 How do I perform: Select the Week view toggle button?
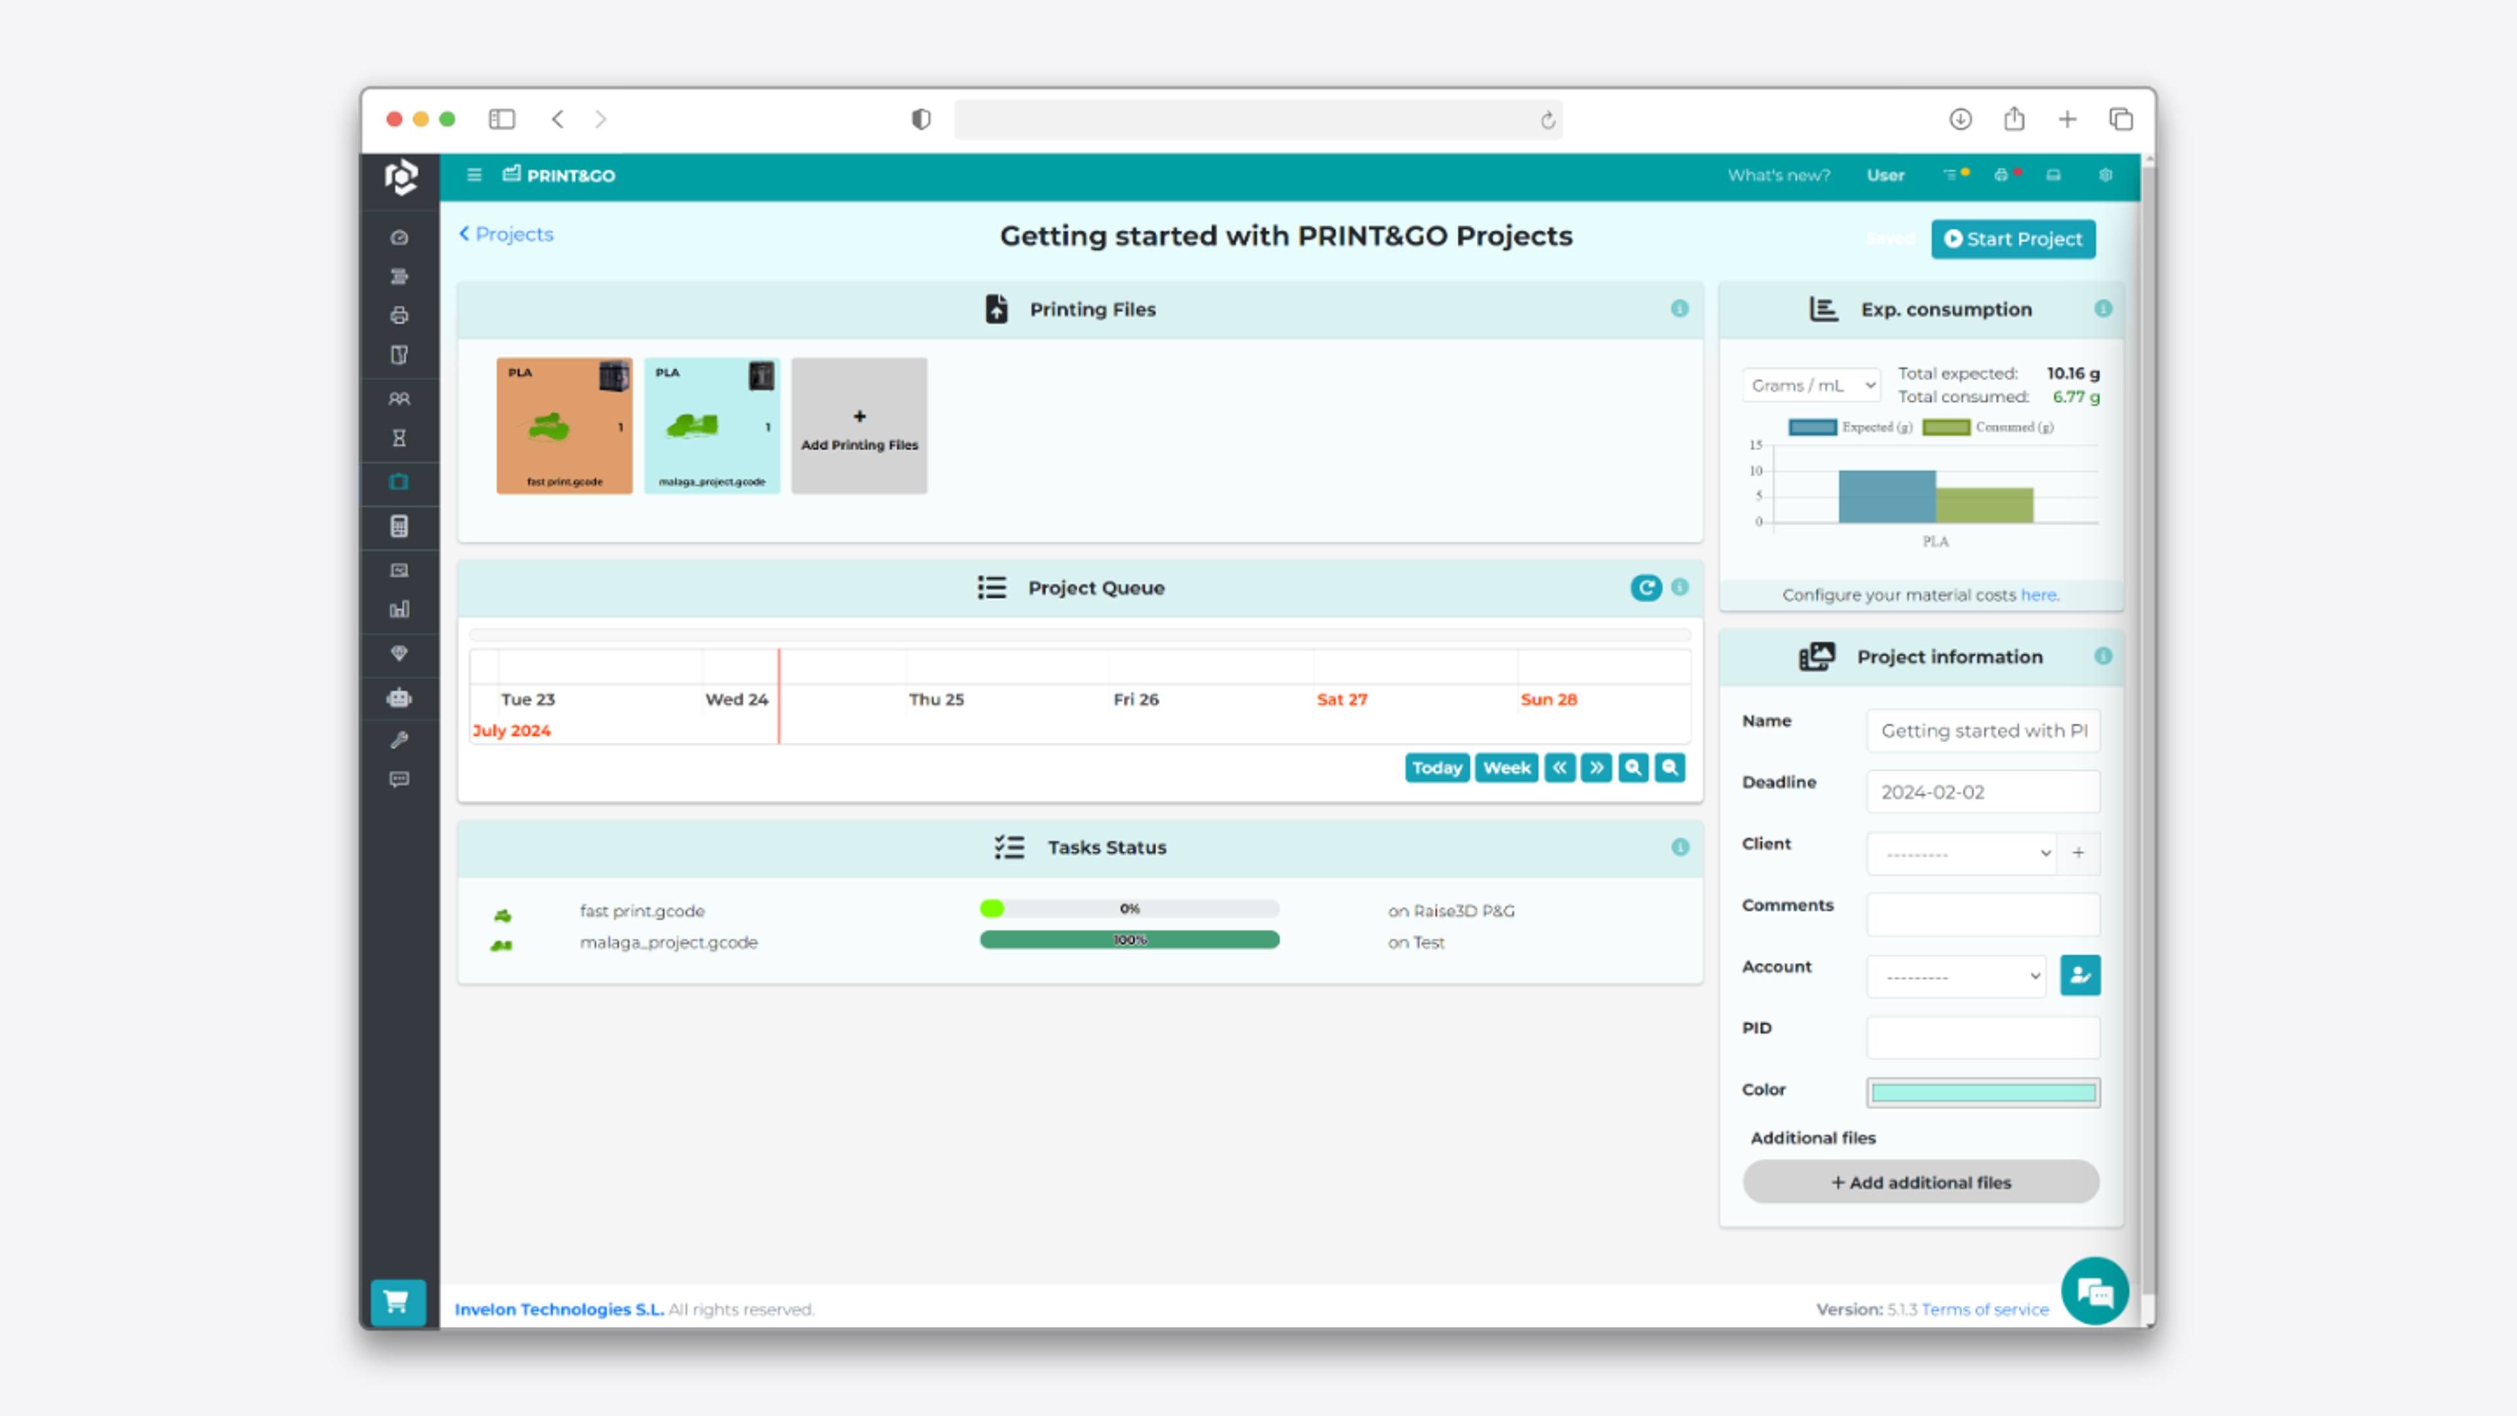[x=1504, y=766]
